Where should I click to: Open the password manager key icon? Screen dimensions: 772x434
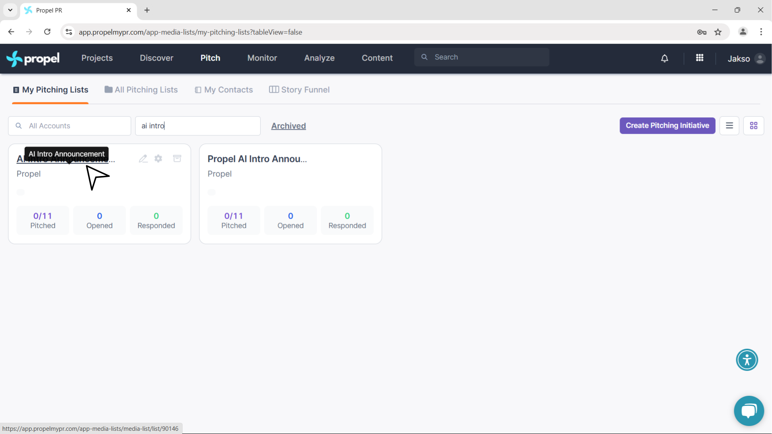[x=702, y=32]
